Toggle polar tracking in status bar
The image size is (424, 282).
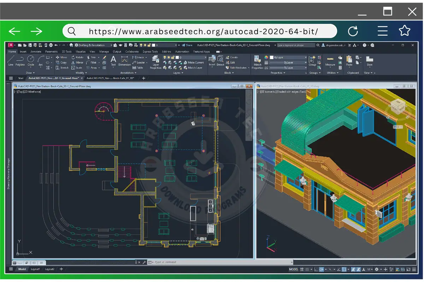(322, 269)
